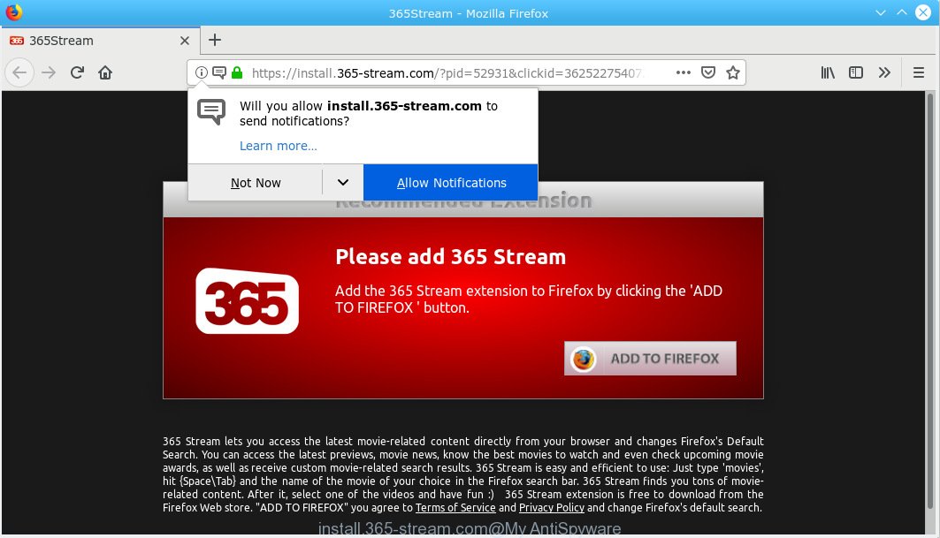Click Not Now in notification prompt

(256, 183)
